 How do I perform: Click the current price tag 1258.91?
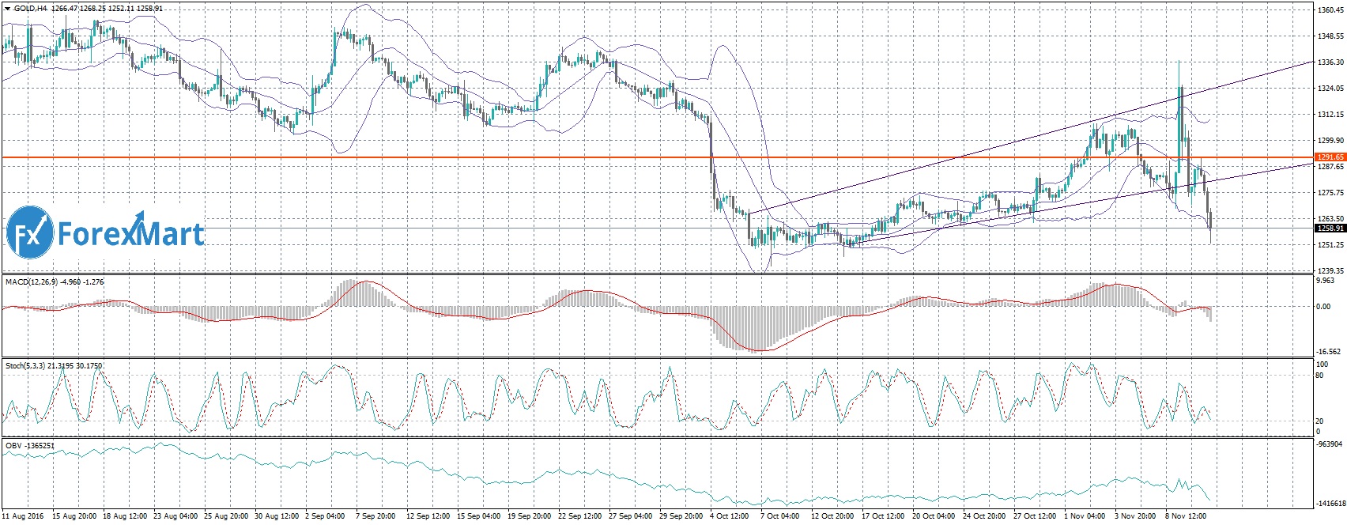[1330, 228]
